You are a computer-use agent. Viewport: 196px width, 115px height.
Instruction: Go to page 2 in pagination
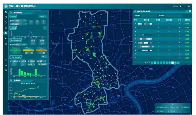pos(158,62)
